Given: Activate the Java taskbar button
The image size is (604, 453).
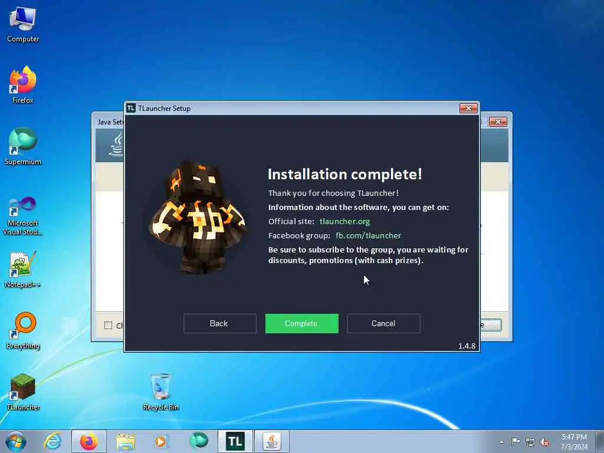Looking at the screenshot, I should click(271, 441).
